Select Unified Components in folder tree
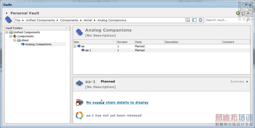The width and height of the screenshot is (255, 128). point(27,32)
